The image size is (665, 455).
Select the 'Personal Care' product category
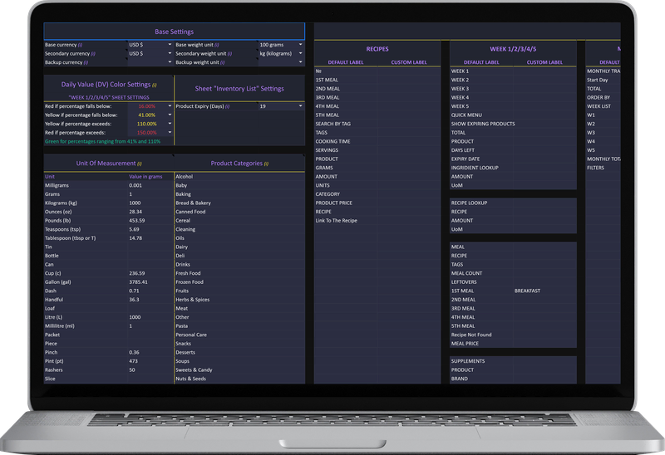coord(191,335)
